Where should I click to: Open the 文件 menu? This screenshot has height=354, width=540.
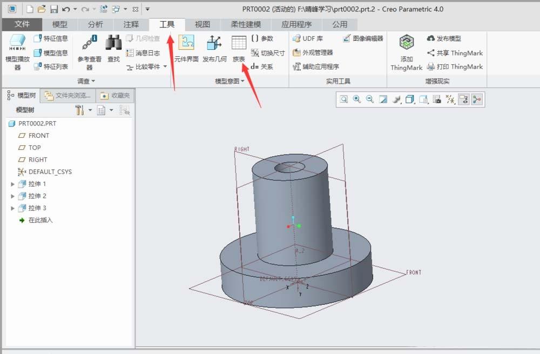pyautogui.click(x=22, y=24)
